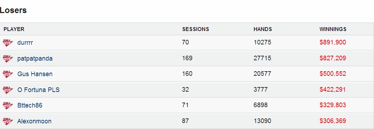Click the Full Tilt icon beside Gus Hansen
Viewport: 374px width, 129px height.
8,74
